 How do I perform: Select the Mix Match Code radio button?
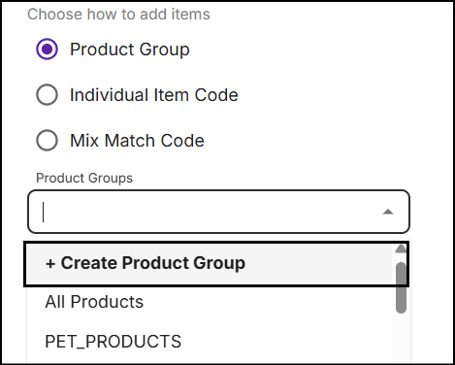48,141
